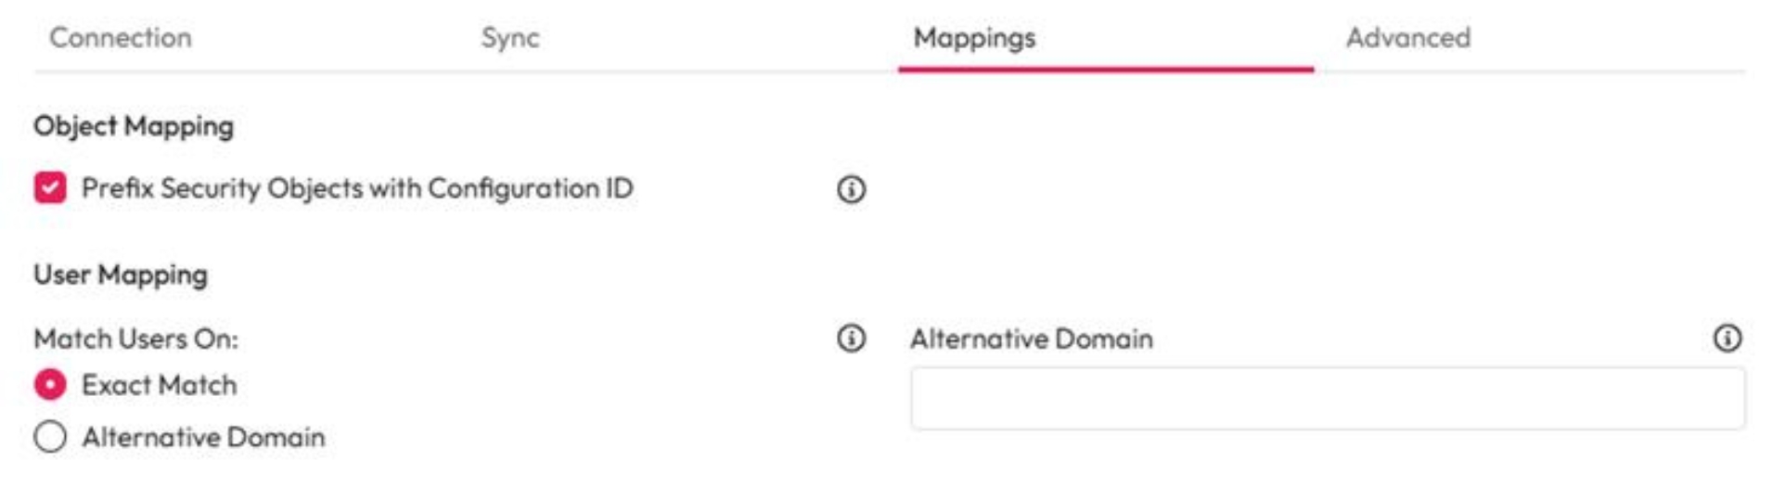The image size is (1772, 485).
Task: Click the Exact Match label text
Action: click(x=160, y=385)
